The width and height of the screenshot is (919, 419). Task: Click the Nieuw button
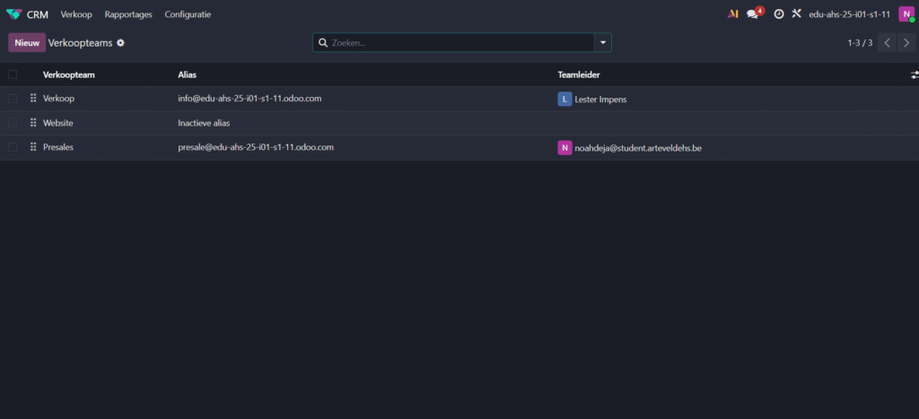(26, 43)
